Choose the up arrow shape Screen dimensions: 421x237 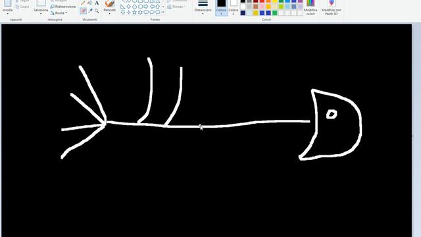tap(158, 7)
